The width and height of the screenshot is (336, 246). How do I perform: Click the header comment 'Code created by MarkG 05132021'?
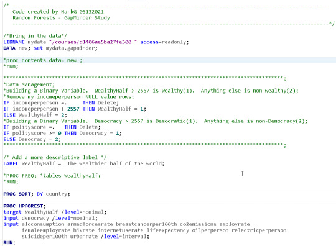click(58, 12)
